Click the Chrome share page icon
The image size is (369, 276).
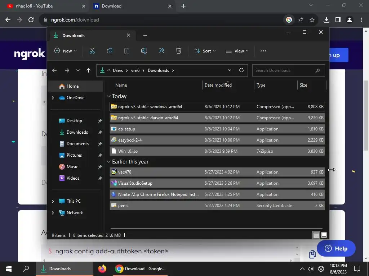click(x=301, y=20)
